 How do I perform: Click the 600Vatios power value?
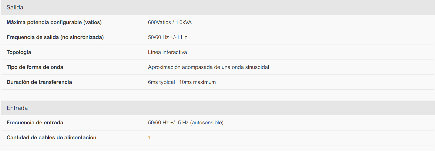(159, 22)
